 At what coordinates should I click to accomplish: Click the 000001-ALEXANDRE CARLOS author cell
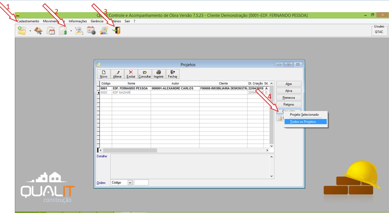tap(175, 88)
